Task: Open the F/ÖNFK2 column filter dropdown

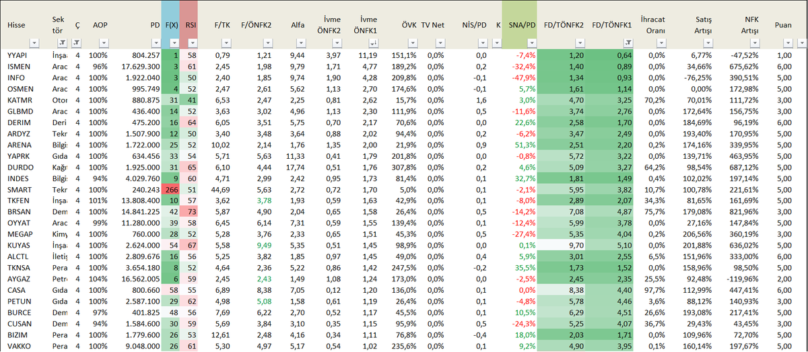Action: [267, 42]
